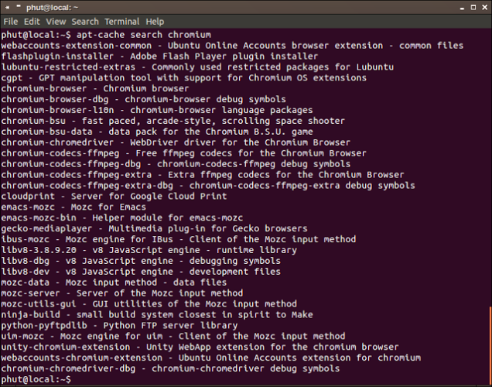Open the File menu
Screen dimensions: 492x387
11,22
